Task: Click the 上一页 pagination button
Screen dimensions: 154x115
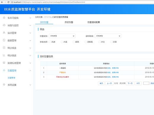Action: (x=109, y=83)
